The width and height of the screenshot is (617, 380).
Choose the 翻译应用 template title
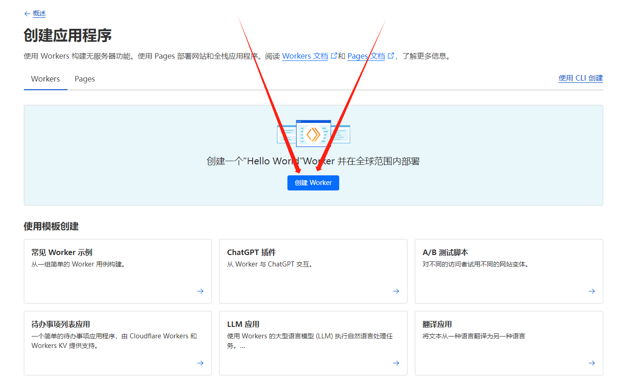tap(437, 324)
